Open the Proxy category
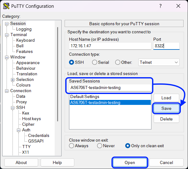This screenshot has width=188, height=169. (x=22, y=102)
